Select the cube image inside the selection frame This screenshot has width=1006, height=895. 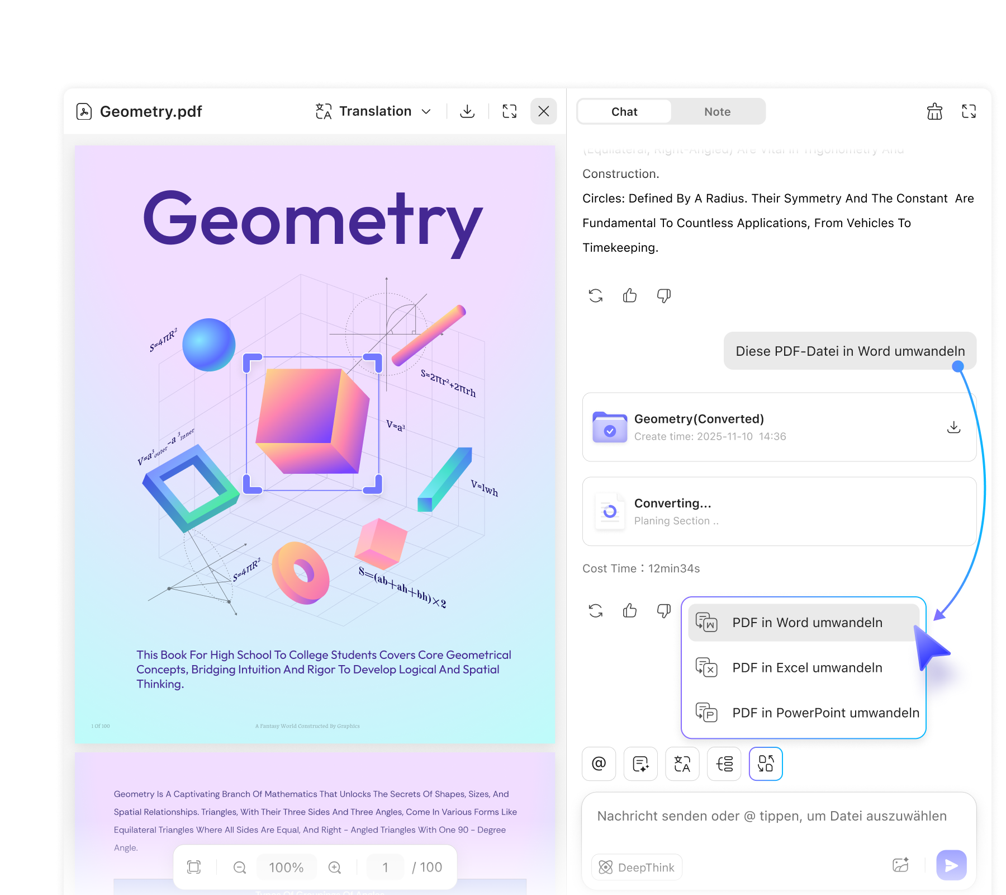tap(313, 421)
